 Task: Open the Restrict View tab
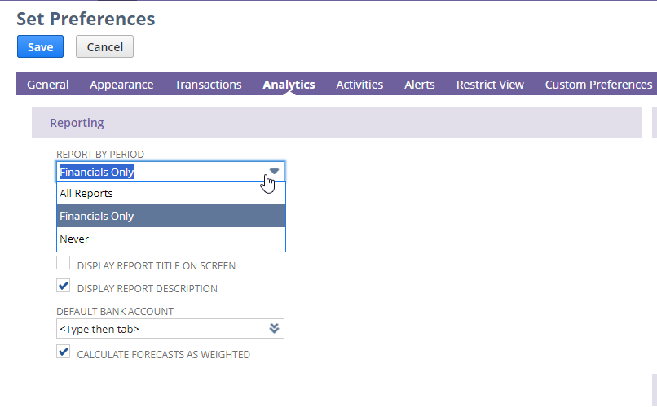(x=490, y=85)
